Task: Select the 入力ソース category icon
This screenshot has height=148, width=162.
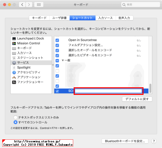Action: click(x=14, y=53)
